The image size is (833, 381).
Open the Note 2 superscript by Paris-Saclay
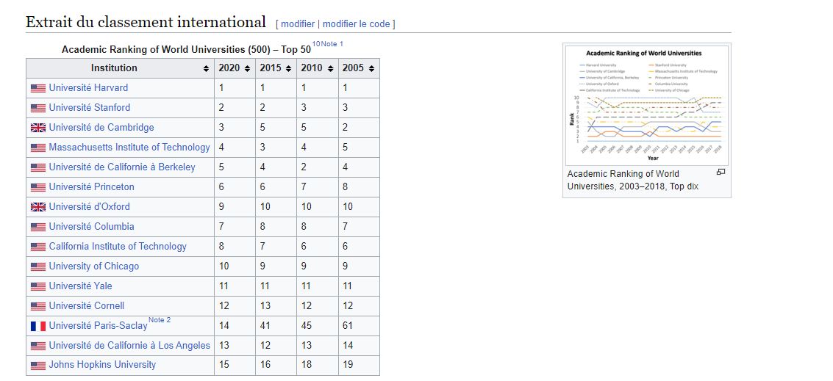click(160, 319)
